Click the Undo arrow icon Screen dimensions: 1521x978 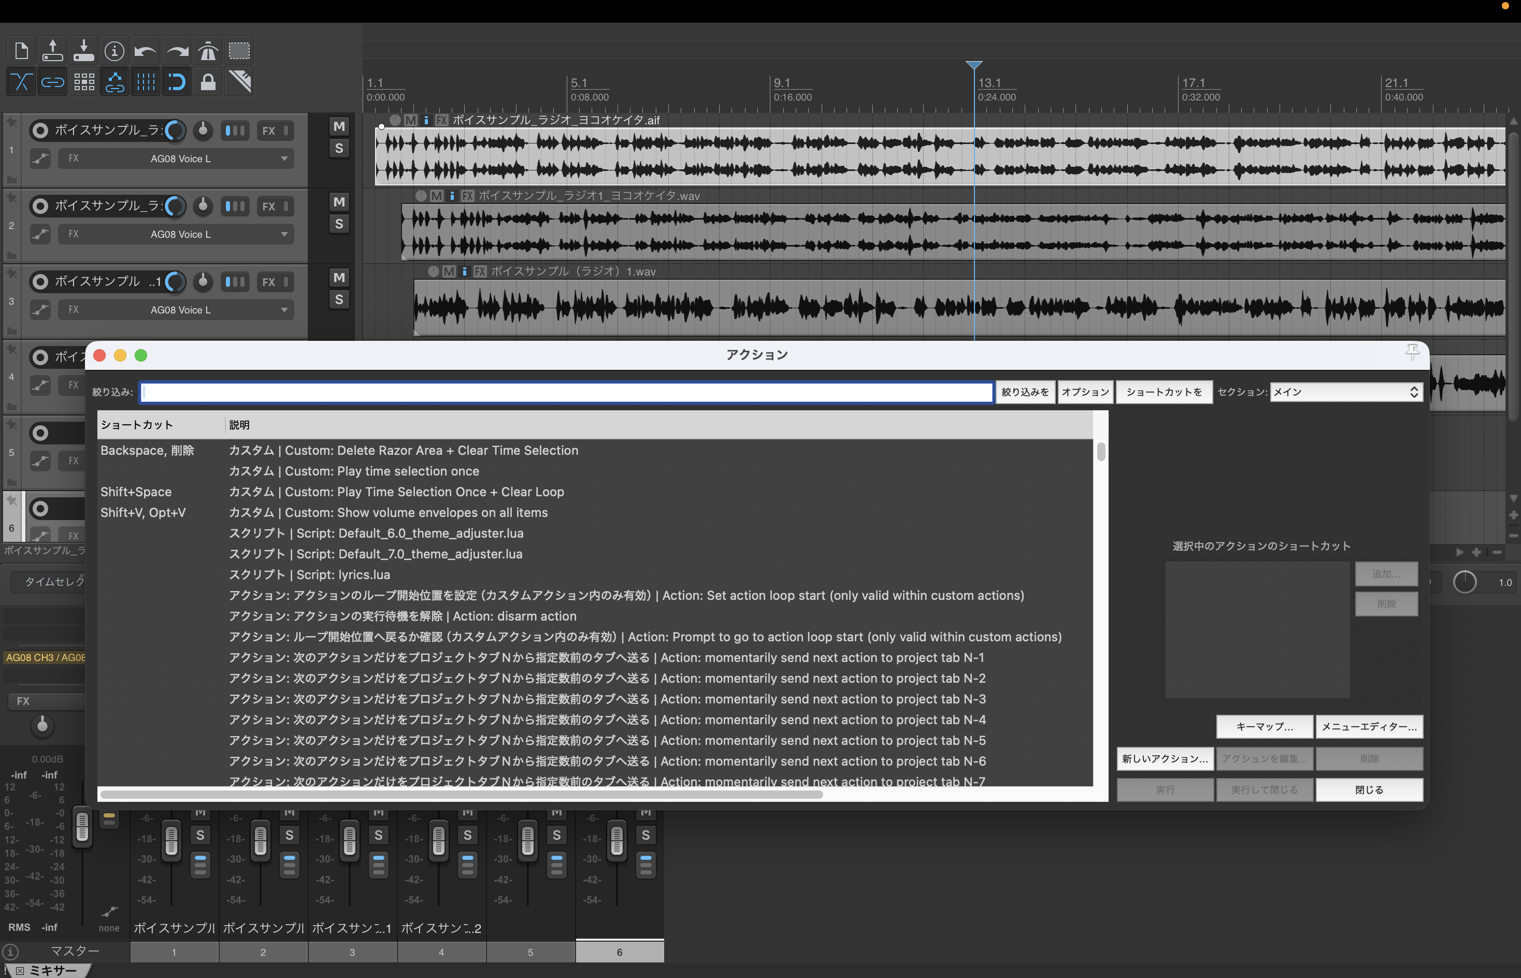[146, 50]
